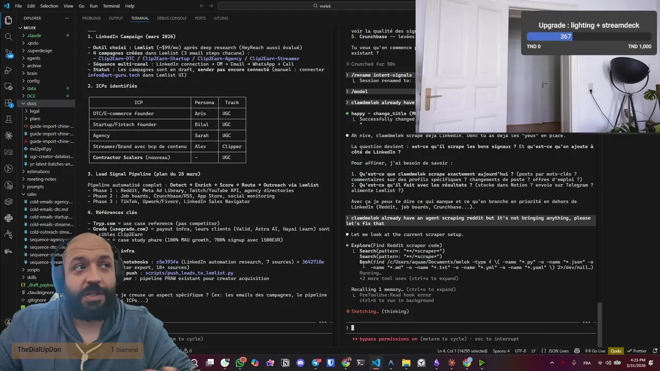The image size is (660, 371).
Task: Click the Spaces: 4 indentation setting
Action: click(501, 351)
